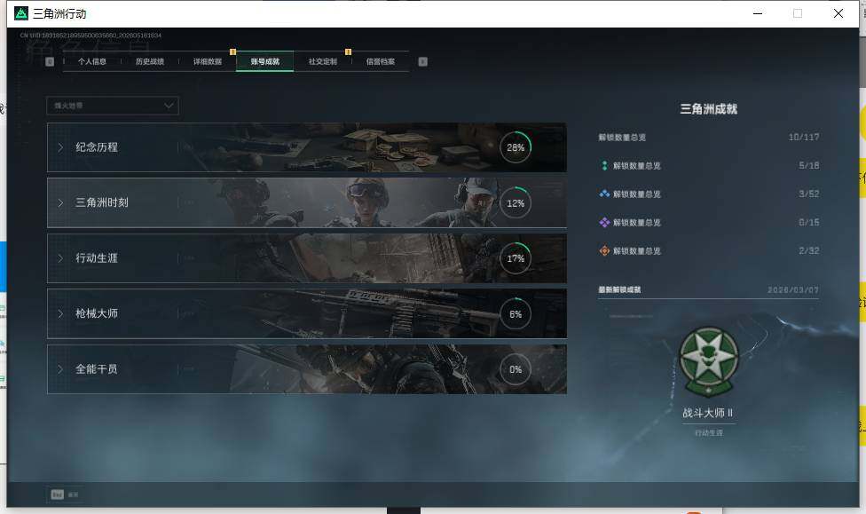Viewport: 866px width, 514px height.
Task: Click the 12% progress ring on 三角洲时刻
Action: coord(516,202)
